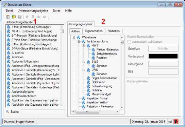Screen dimensions: 185x127
Task: Click puzzle icon of Flexion /Extension
Action: 93,49
